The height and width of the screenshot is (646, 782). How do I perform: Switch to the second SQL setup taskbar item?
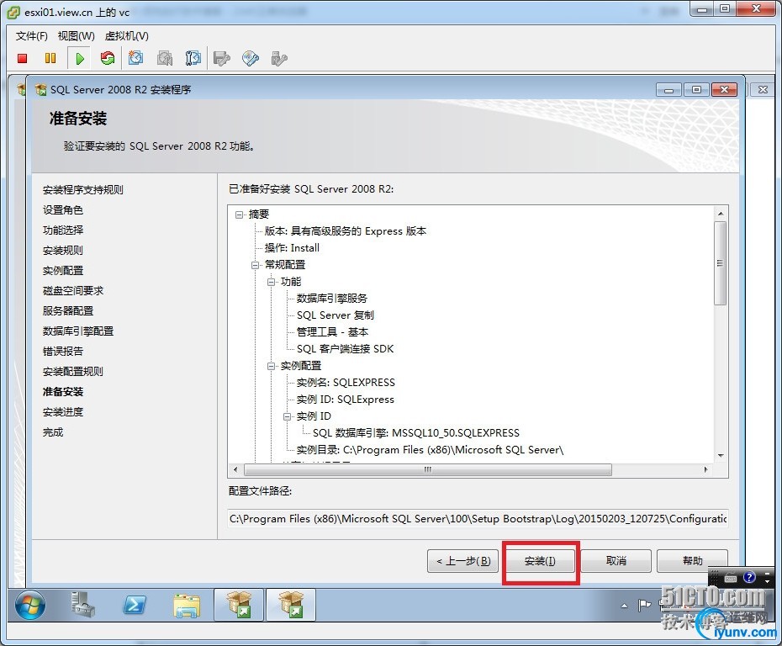click(x=291, y=605)
